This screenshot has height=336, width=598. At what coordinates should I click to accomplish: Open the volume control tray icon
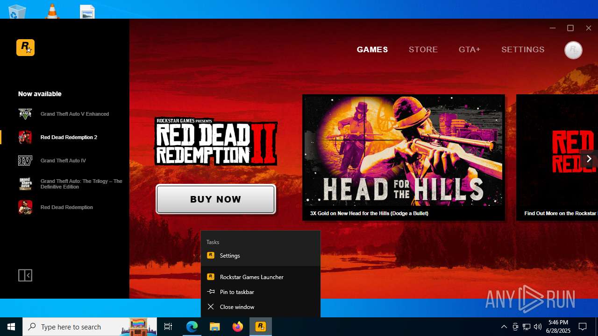point(538,327)
